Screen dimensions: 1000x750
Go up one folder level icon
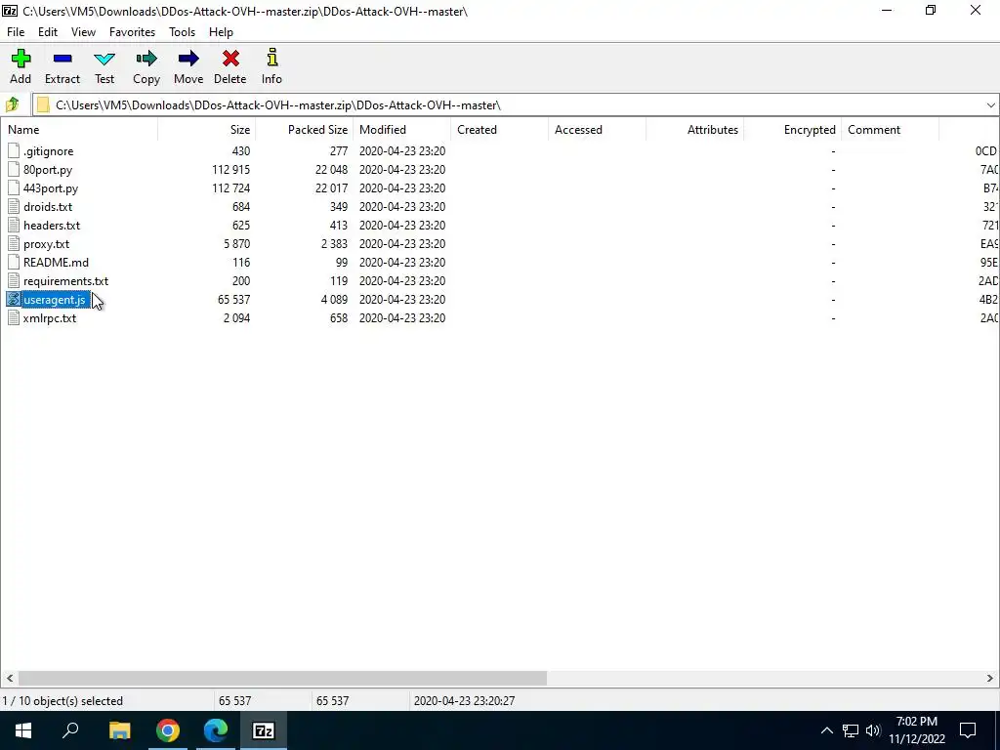point(12,104)
